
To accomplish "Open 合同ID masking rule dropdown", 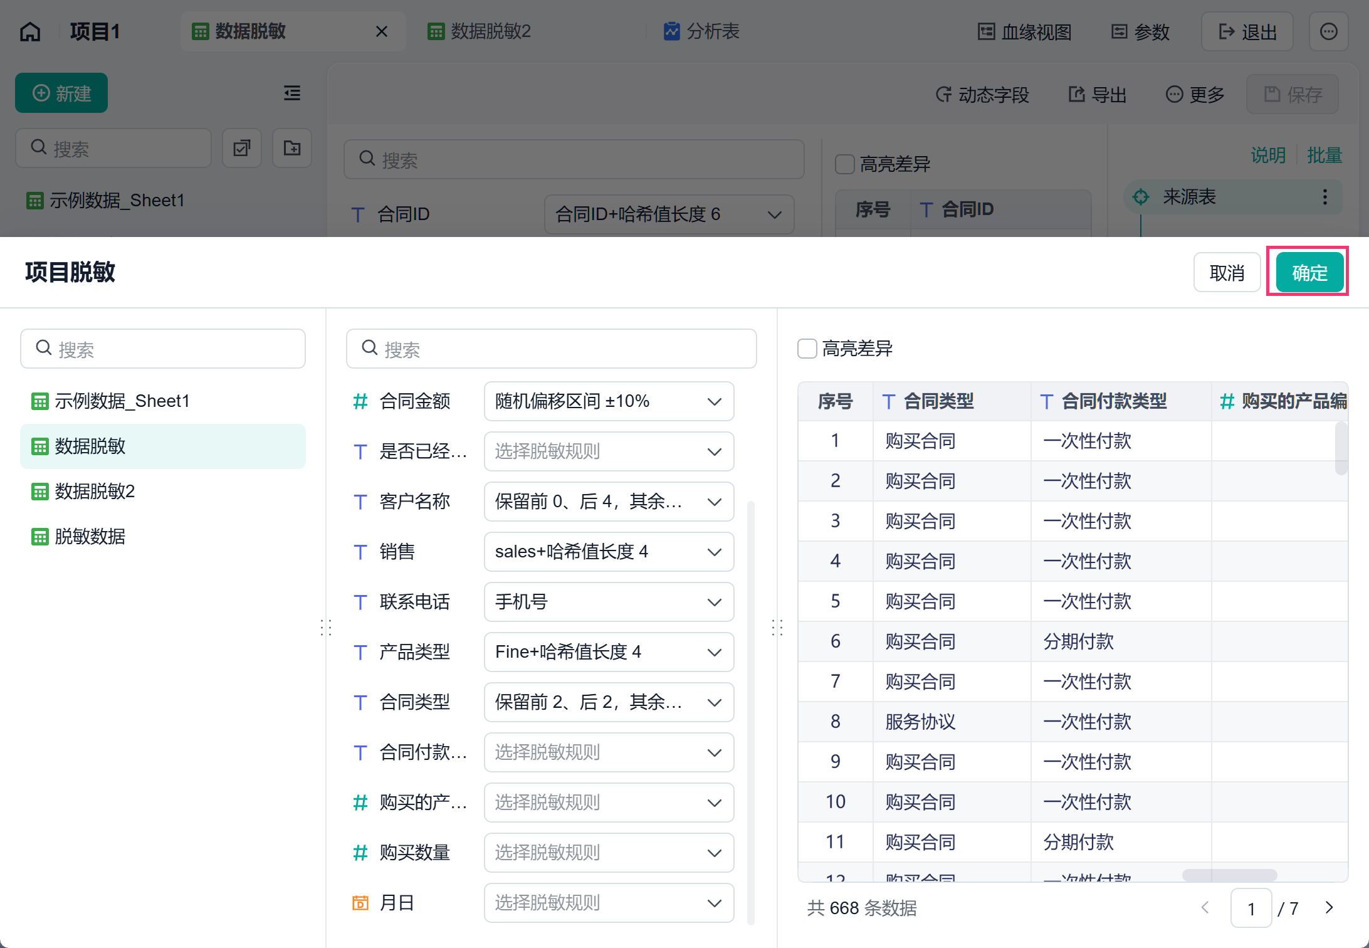I will click(x=669, y=214).
